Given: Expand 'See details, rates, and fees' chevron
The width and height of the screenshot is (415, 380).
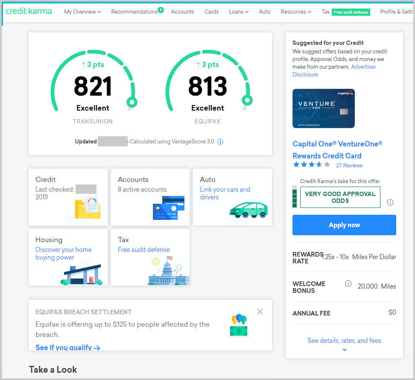Looking at the screenshot, I should pyautogui.click(x=344, y=349).
